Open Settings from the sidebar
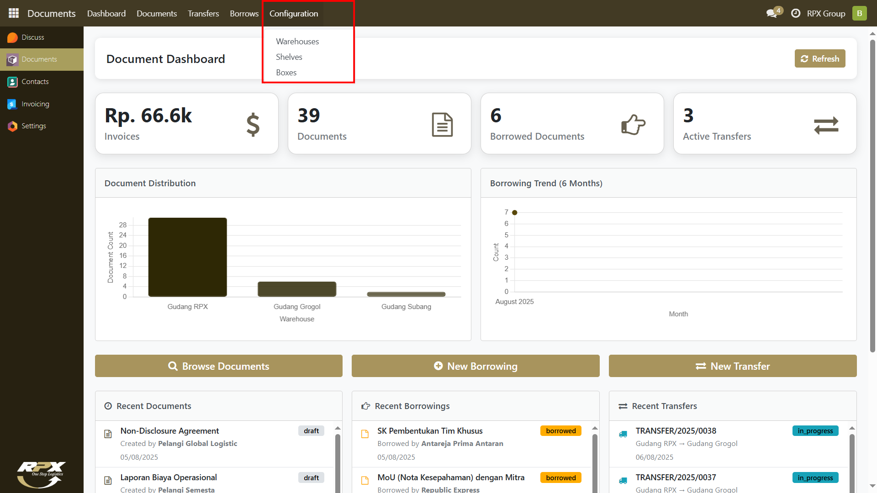The height and width of the screenshot is (493, 877). (x=33, y=126)
